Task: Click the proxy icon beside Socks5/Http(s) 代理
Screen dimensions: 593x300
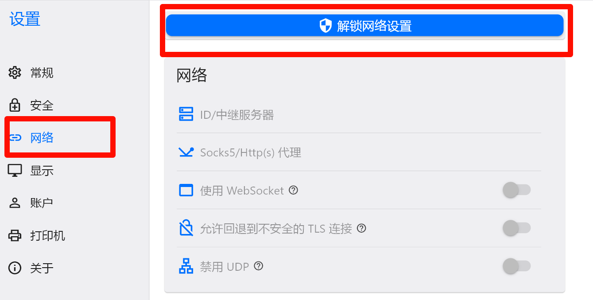Action: tap(186, 152)
